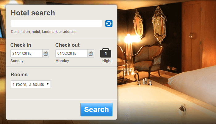
Task: Click the 'Night' label under the suitcase
Action: (107, 61)
